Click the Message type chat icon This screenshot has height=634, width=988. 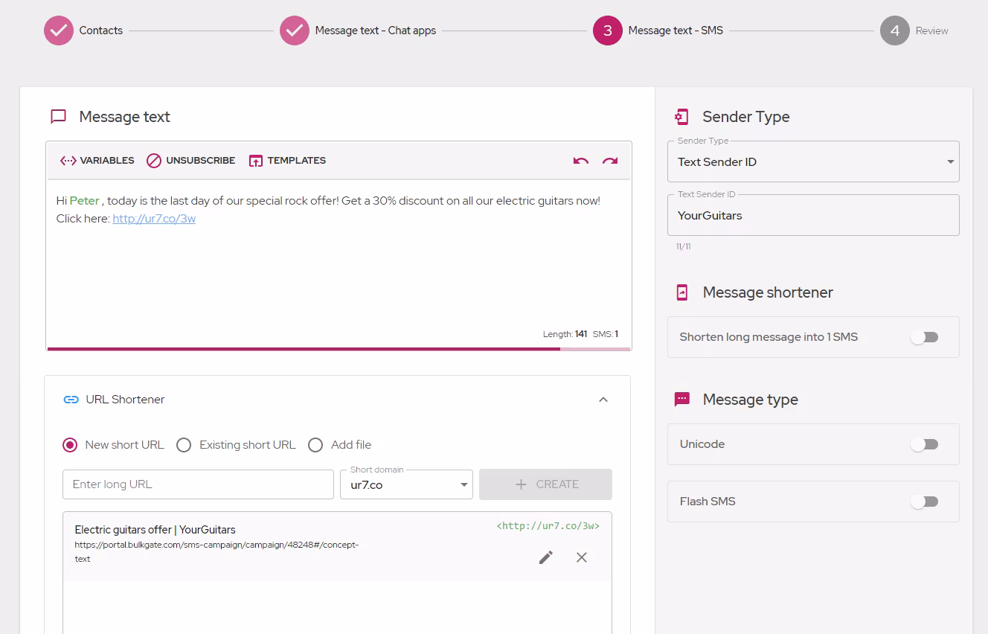[x=682, y=400]
